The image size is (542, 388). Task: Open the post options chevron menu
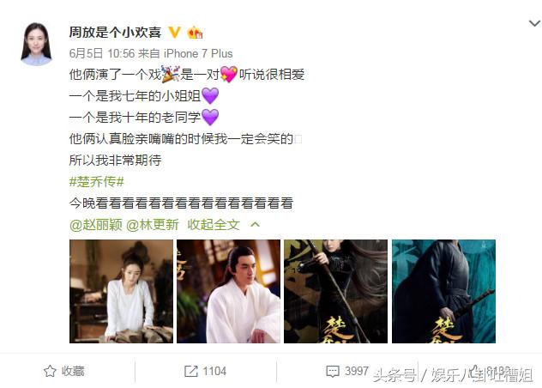click(x=534, y=23)
